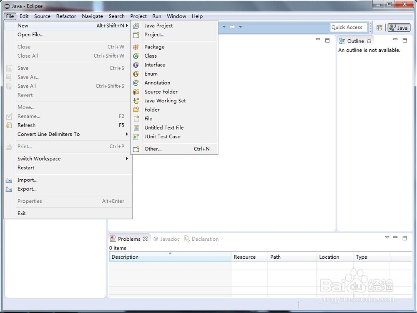Click the forward navigation arrow icon

tap(232, 27)
